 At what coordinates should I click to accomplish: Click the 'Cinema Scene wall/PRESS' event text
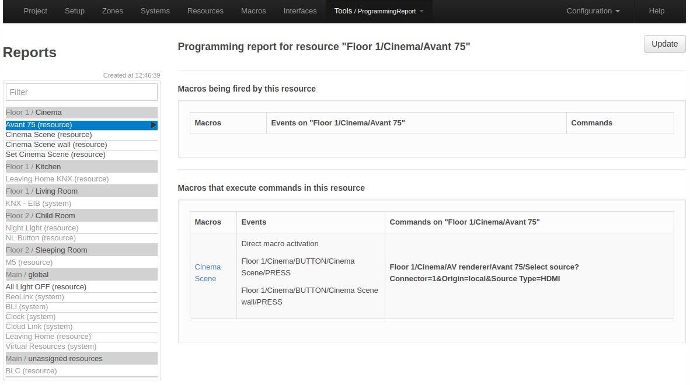(x=310, y=296)
